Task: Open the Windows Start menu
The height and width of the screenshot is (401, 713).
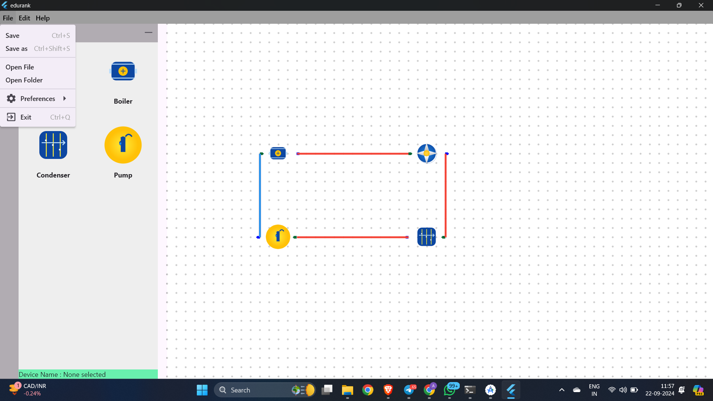Action: click(202, 390)
